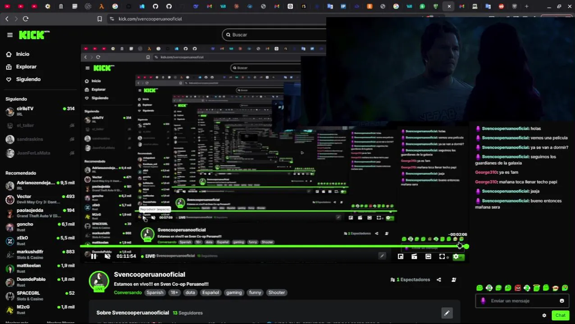Go forward with the browser forward arrow

pyautogui.click(x=16, y=18)
